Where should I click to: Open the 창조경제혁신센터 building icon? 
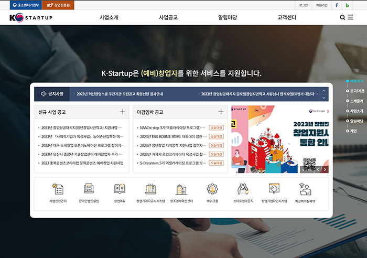(181, 189)
